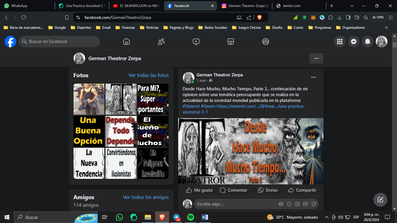
Task: Toggle the bookmark icon for this page
Action: [x=67, y=17]
